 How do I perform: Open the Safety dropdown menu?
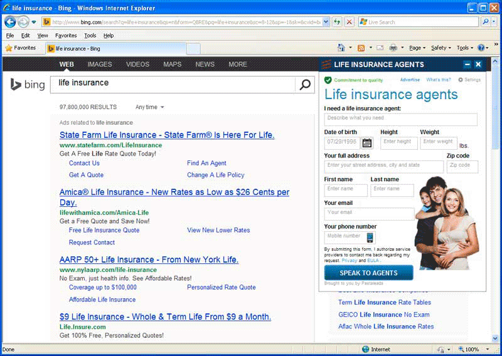441,48
